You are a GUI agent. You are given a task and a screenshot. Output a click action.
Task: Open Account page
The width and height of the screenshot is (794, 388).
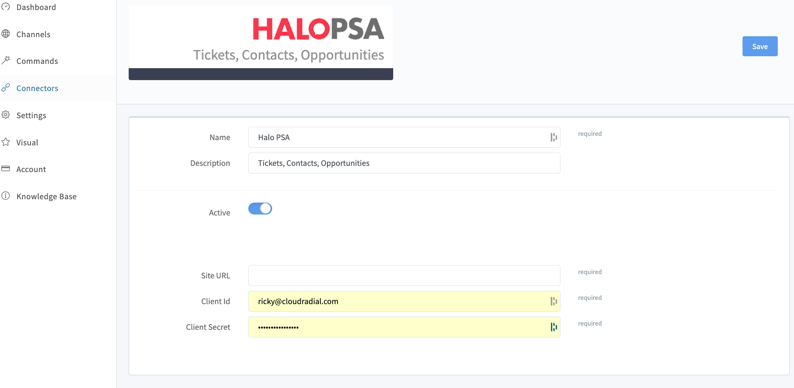(x=31, y=169)
